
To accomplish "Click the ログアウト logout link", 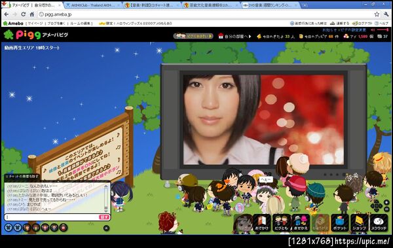I will pyautogui.click(x=362, y=24).
